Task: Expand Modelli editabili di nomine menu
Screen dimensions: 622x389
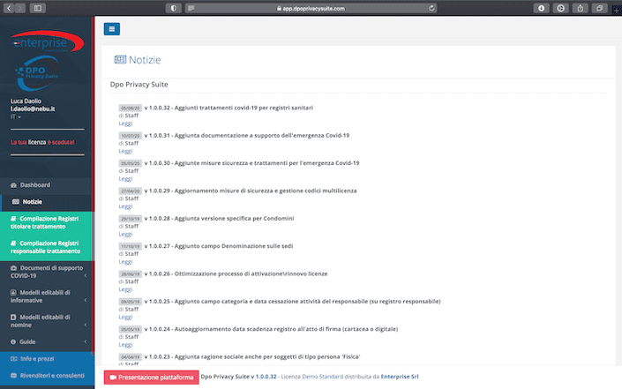Action: tap(47, 321)
